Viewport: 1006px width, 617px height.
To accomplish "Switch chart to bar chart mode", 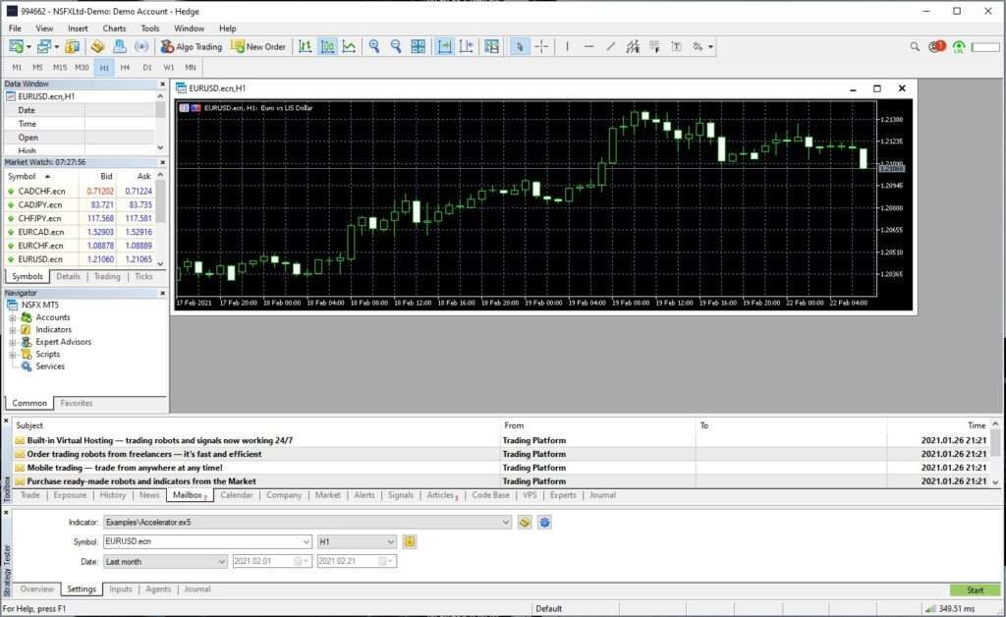I will tap(306, 47).
